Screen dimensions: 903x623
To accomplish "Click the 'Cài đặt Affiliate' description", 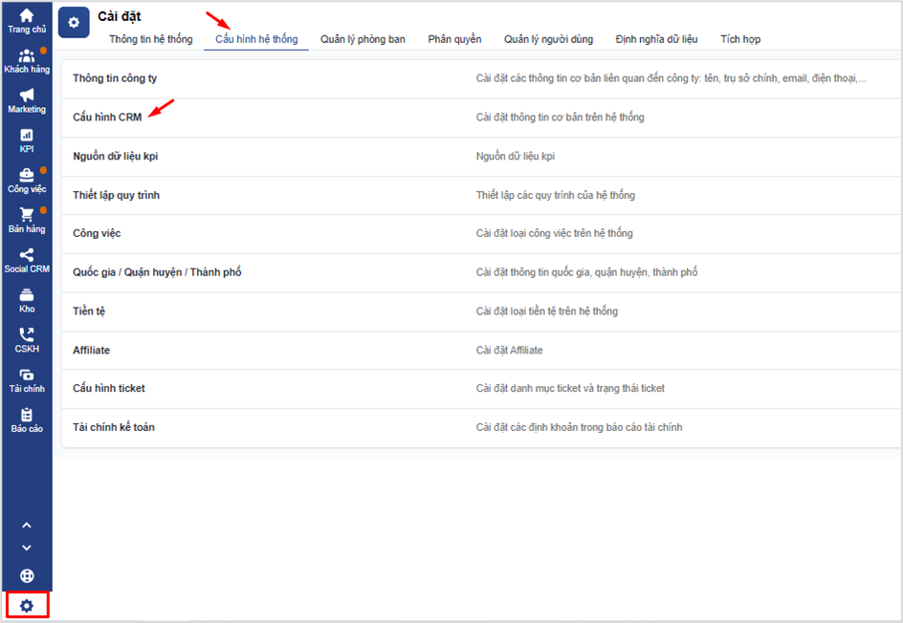I will [509, 351].
